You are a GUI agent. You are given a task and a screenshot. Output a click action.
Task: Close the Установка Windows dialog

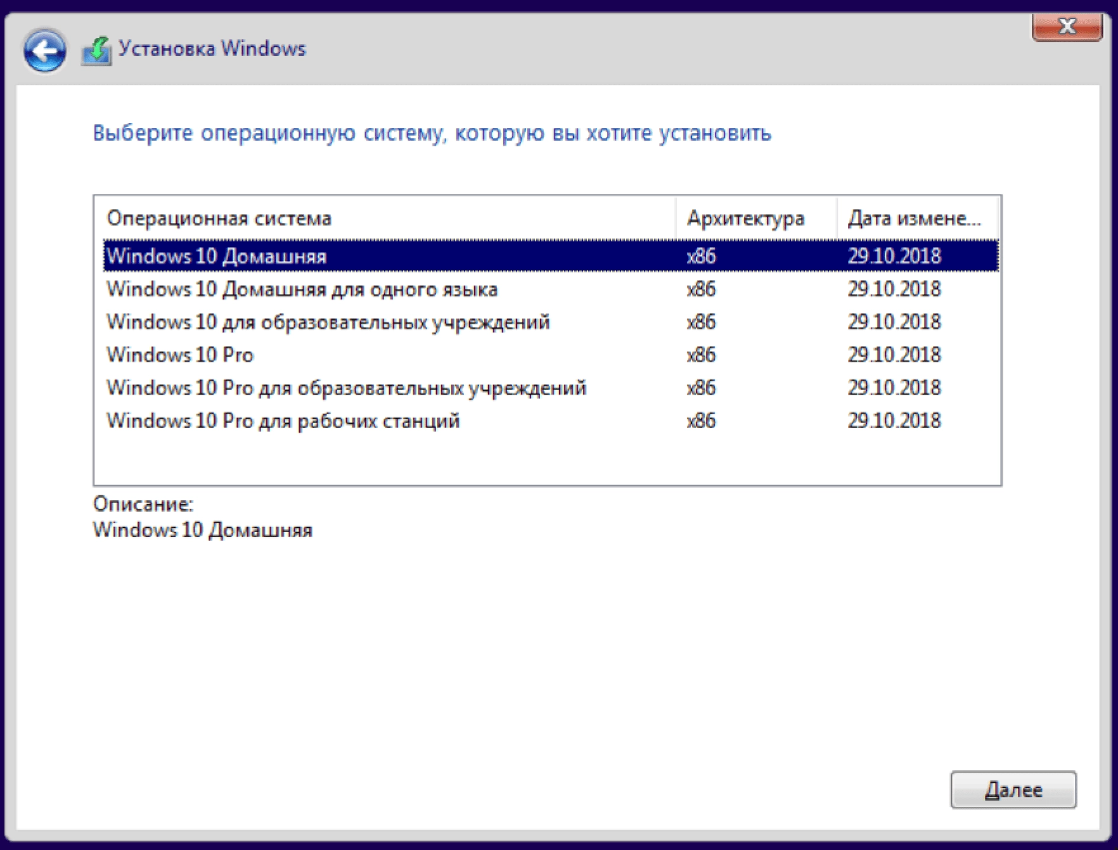click(1067, 27)
